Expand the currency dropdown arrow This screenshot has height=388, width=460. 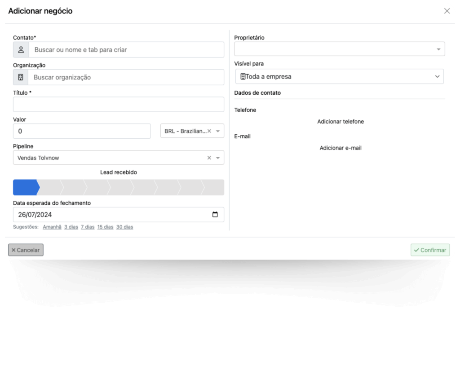point(218,131)
